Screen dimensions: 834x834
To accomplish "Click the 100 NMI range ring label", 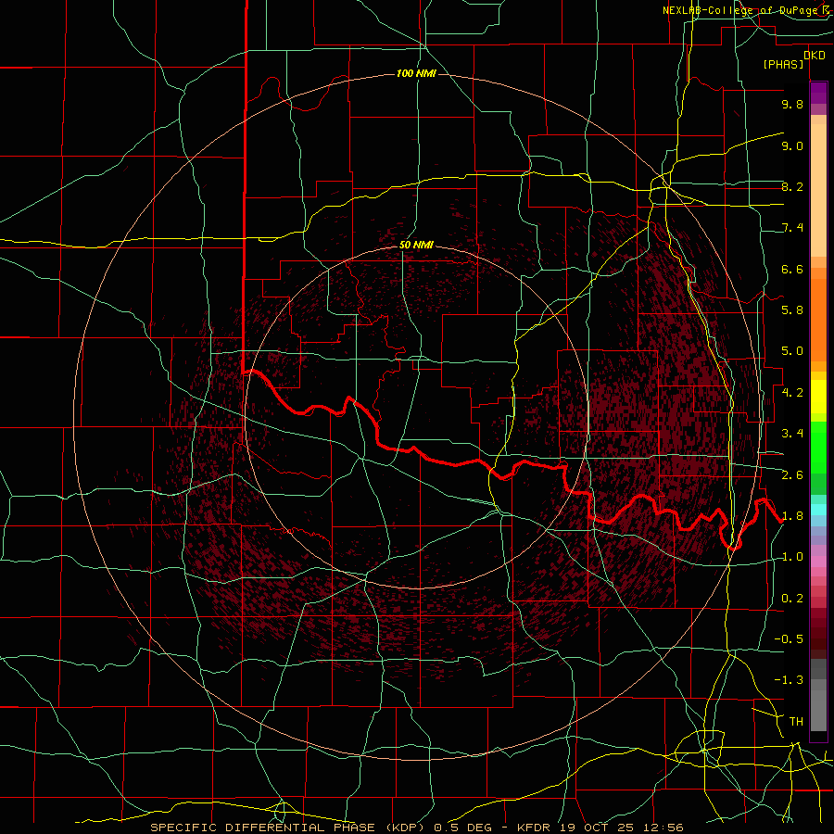I will coord(416,73).
